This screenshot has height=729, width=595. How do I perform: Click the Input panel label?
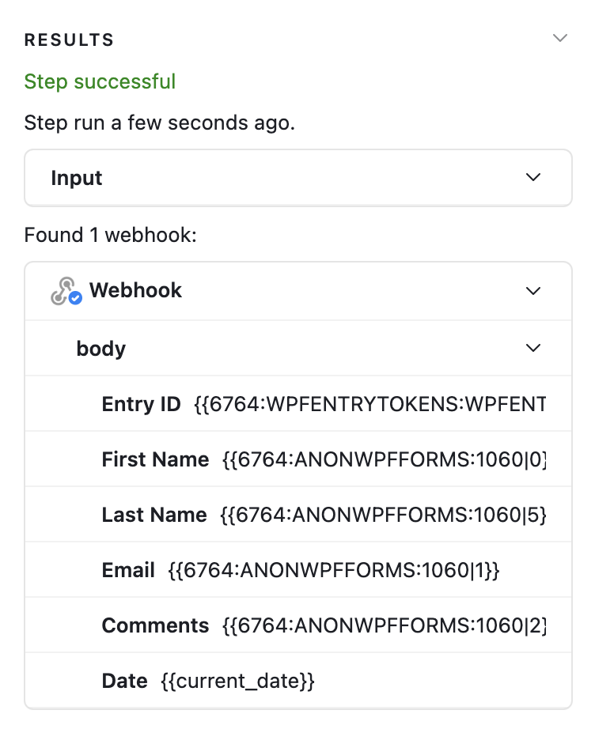click(77, 178)
